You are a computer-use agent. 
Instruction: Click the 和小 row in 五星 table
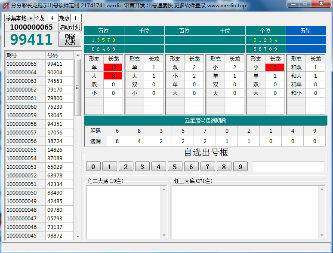pyautogui.click(x=306, y=93)
